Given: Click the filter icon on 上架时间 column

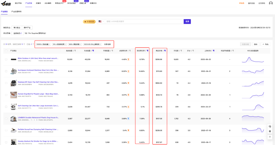Looking at the screenshot, I should point(214,51).
